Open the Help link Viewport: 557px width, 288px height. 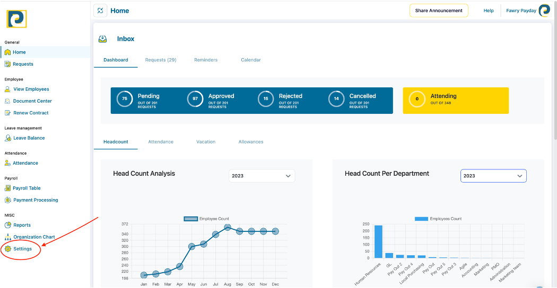pos(489,11)
